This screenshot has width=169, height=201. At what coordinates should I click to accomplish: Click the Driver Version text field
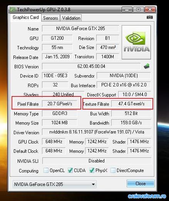pos(97,132)
